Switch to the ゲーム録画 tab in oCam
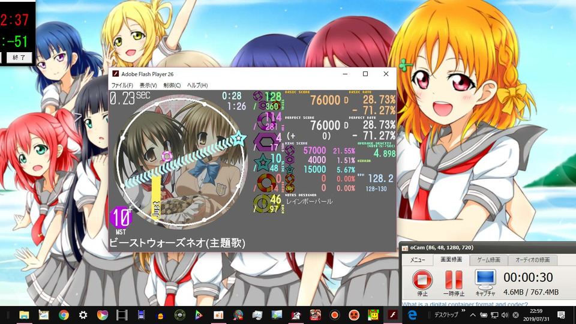The height and width of the screenshot is (324, 576). [488, 260]
